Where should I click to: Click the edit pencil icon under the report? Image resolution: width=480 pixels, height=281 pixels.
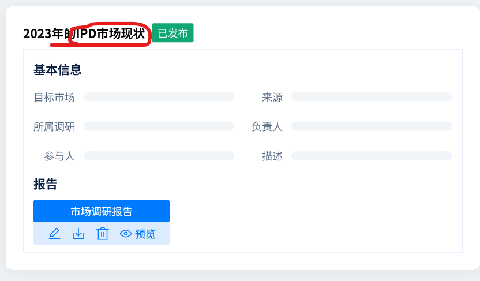click(54, 234)
